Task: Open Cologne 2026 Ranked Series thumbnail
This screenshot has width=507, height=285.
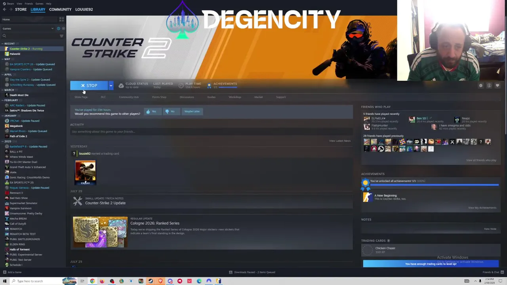Action: [100, 232]
